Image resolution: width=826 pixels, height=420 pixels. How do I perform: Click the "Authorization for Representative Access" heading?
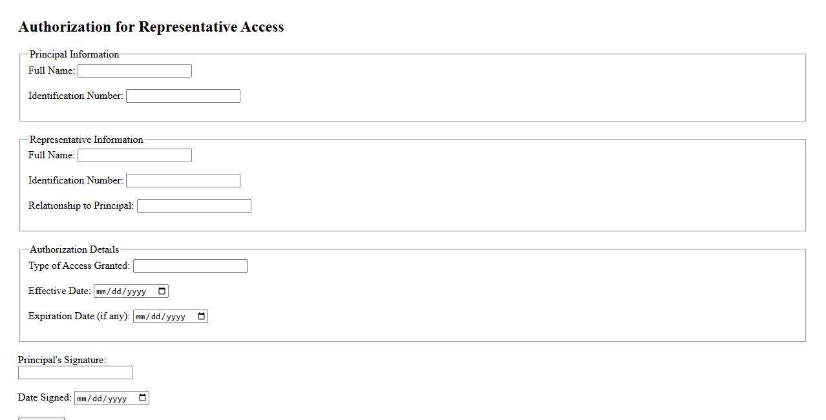(x=151, y=27)
